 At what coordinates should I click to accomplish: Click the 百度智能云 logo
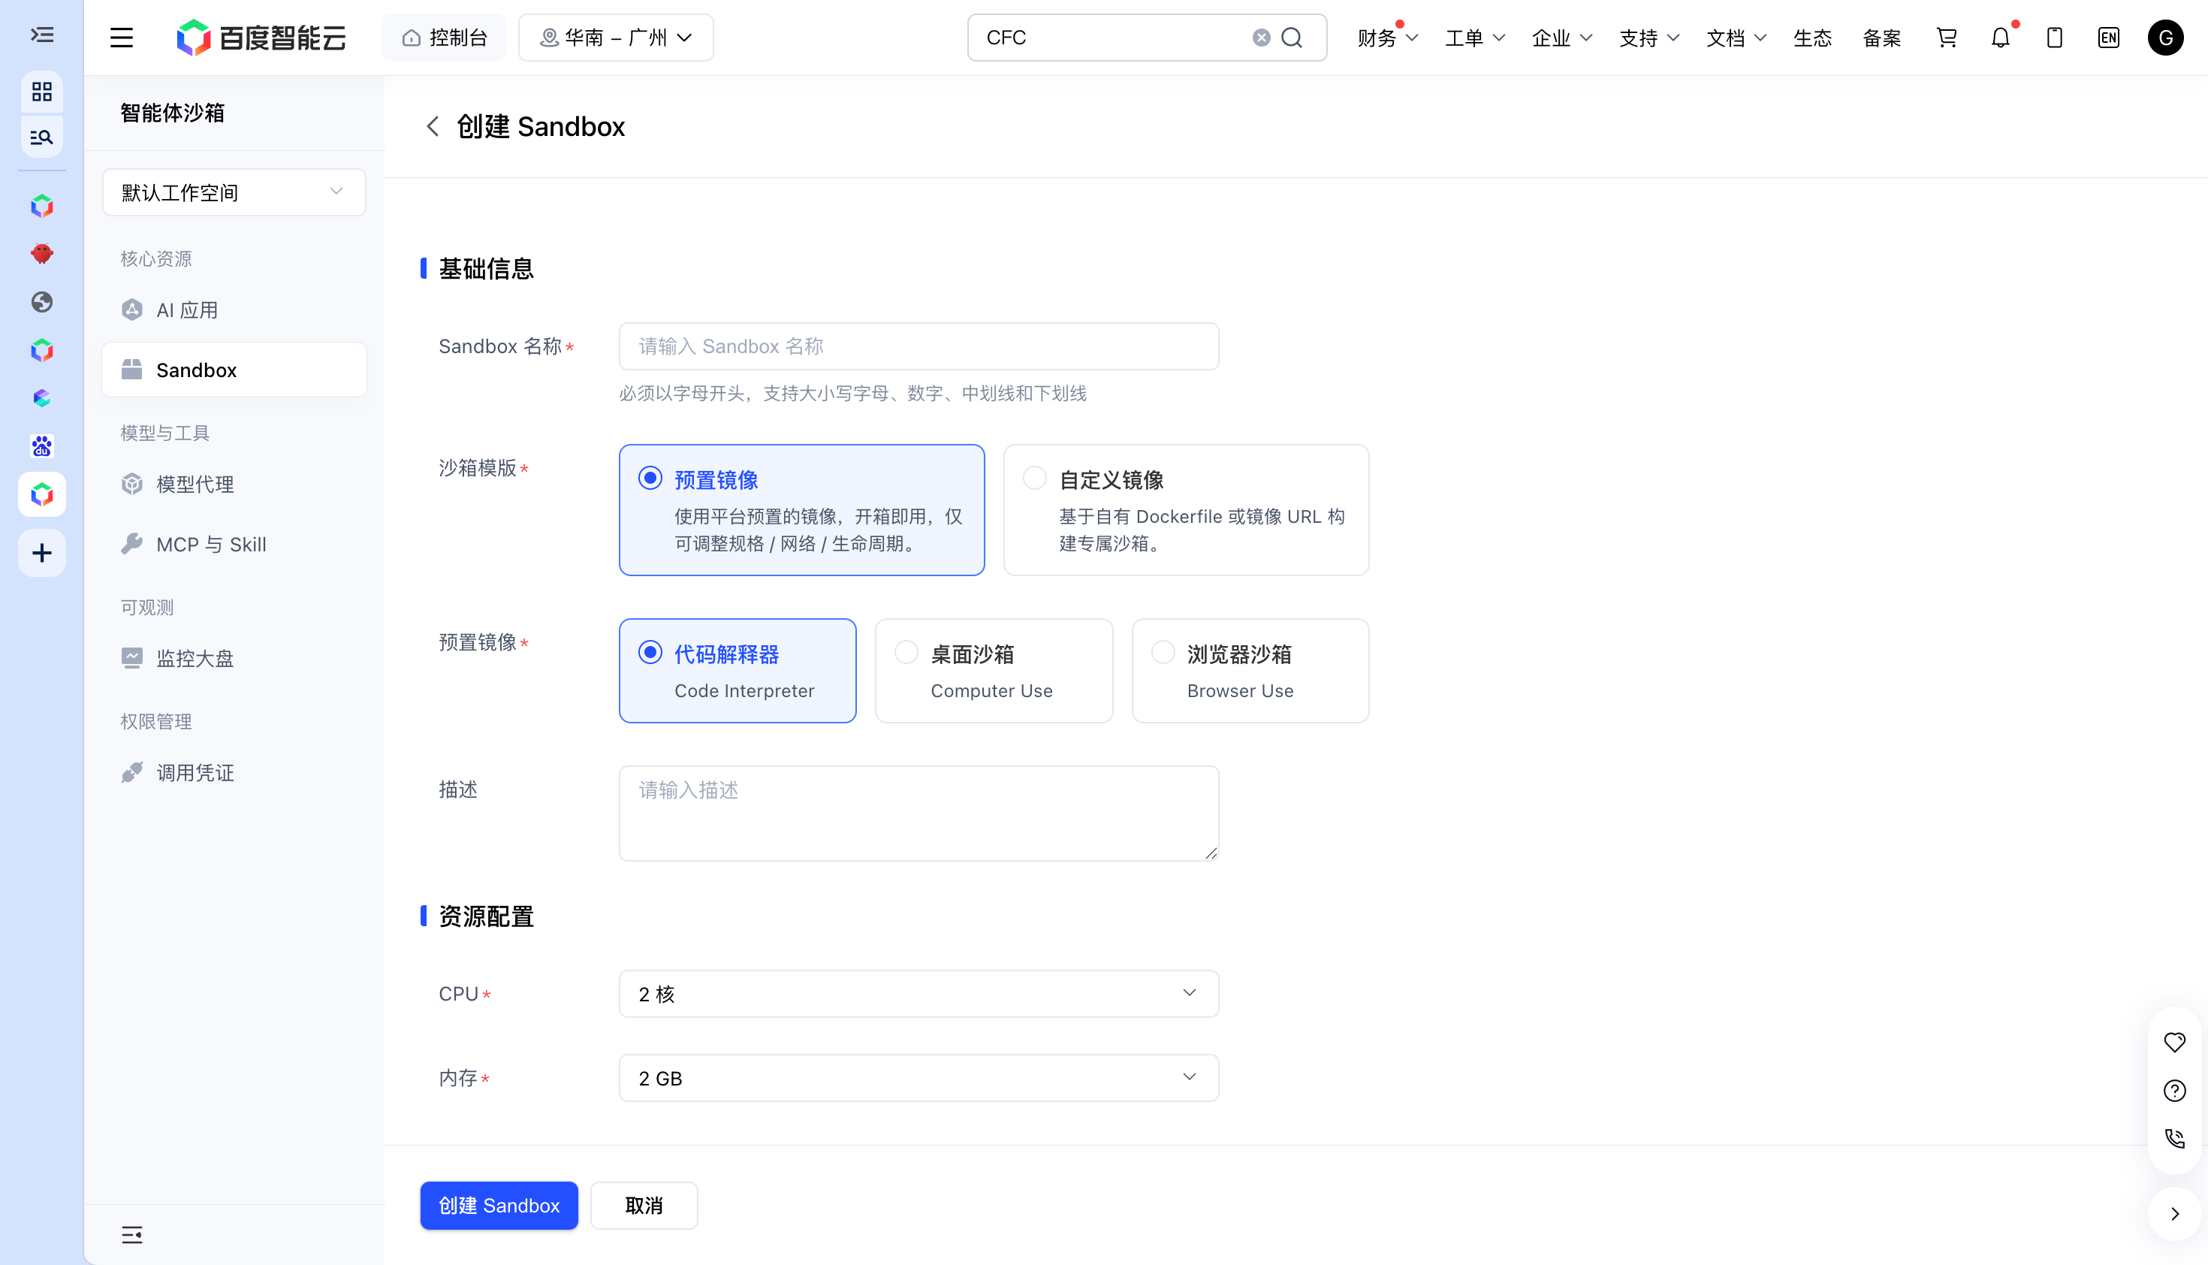pyautogui.click(x=261, y=38)
